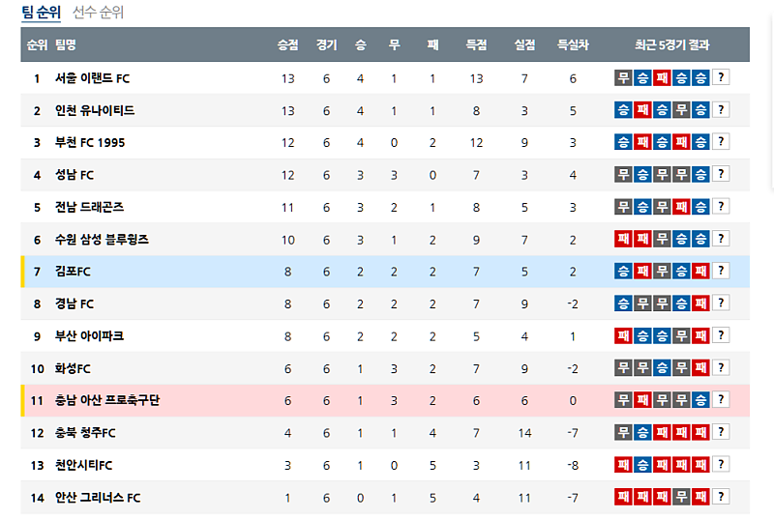Click the 패 badge in 전남 드래곤즈 row
The height and width of the screenshot is (519, 774).
[681, 207]
